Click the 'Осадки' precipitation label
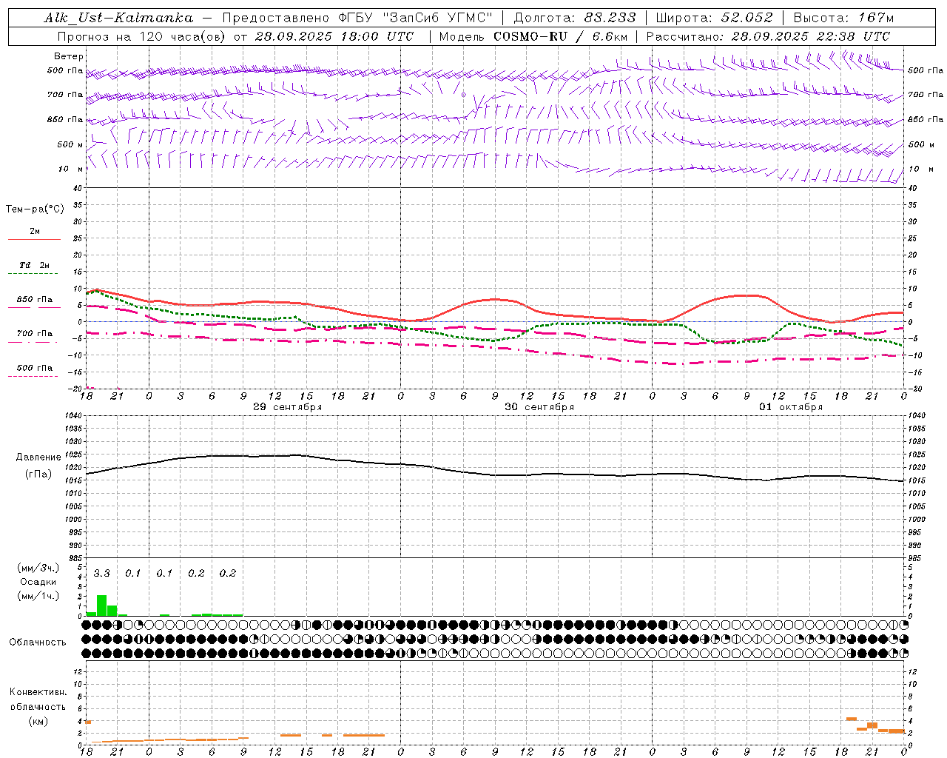This screenshot has width=947, height=758. coord(38,582)
